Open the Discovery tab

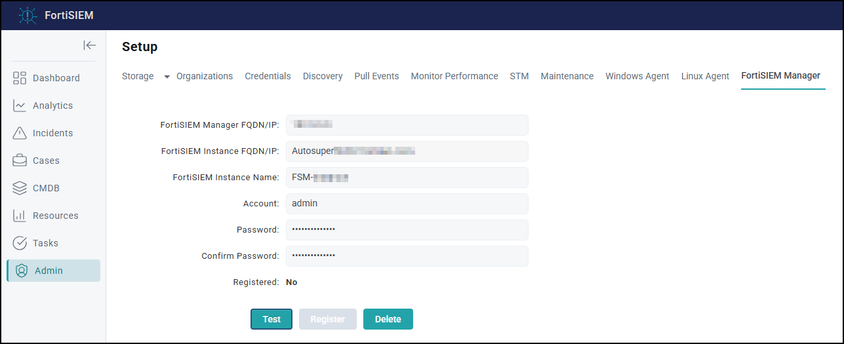point(323,76)
